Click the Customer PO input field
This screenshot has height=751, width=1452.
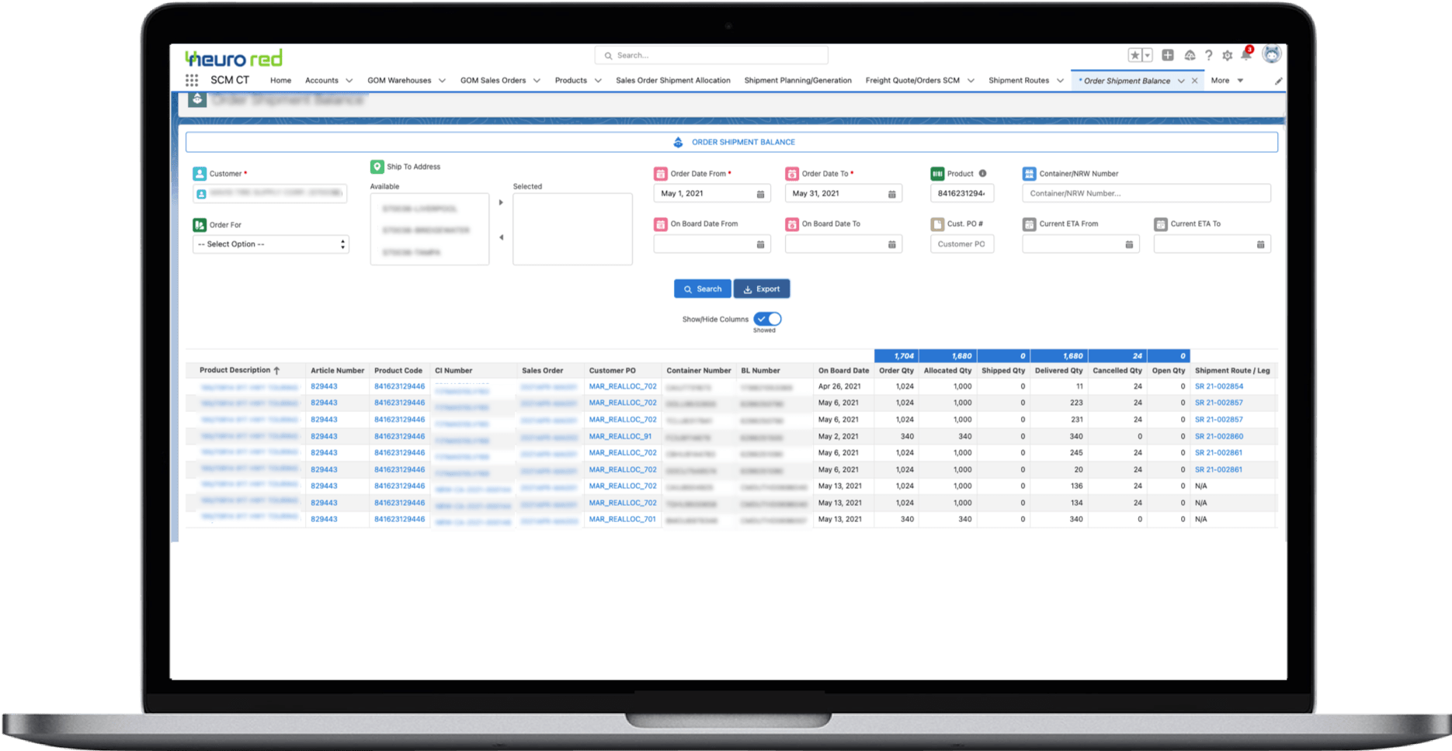(961, 244)
